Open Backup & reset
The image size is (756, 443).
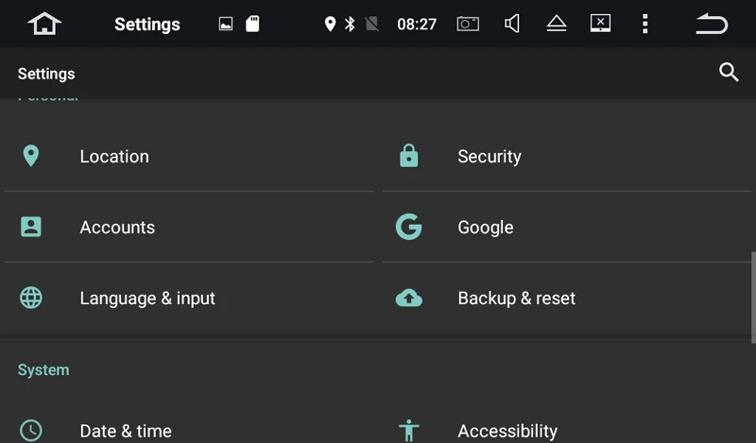567,298
